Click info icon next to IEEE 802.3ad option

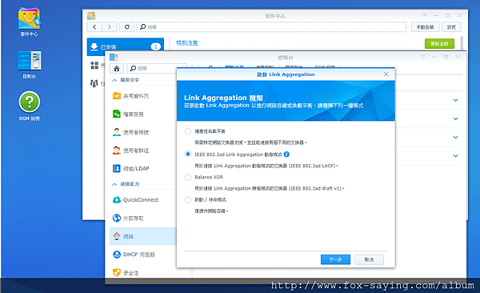coord(286,155)
